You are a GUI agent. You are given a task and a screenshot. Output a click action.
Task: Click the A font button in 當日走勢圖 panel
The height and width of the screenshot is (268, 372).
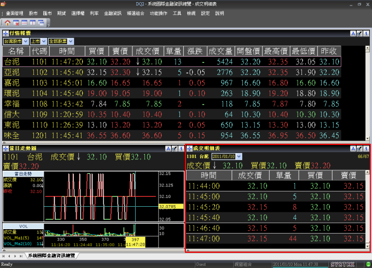coord(168,149)
